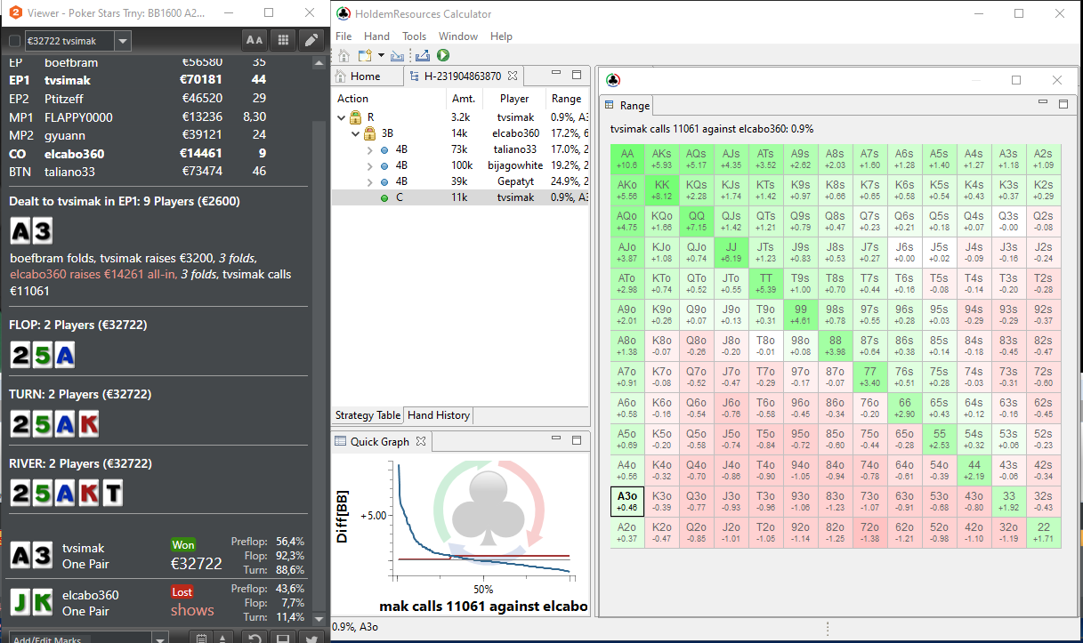Select the AA cell in range grid
The width and height of the screenshot is (1083, 643).
click(x=627, y=158)
